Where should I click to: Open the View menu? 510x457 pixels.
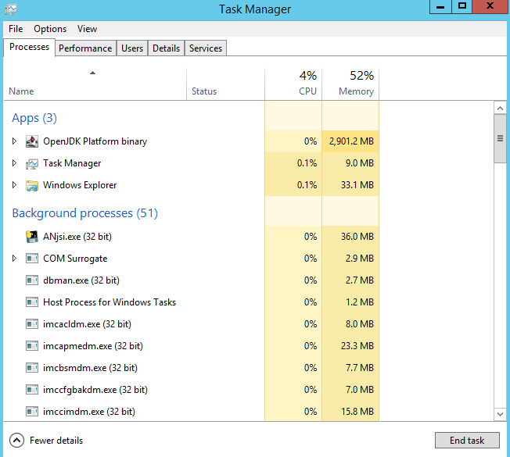[x=87, y=29]
